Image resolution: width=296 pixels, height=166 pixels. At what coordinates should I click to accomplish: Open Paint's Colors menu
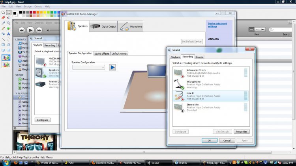[x=38, y=6]
